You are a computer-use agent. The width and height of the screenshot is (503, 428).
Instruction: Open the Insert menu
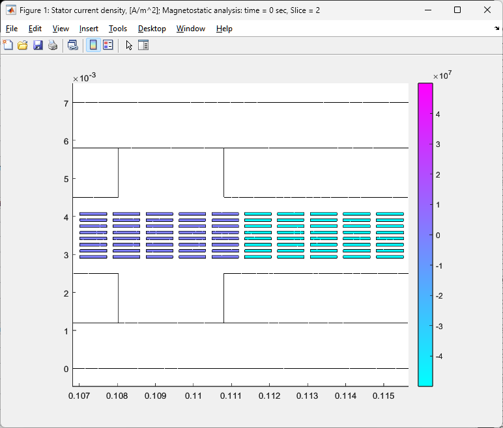pyautogui.click(x=89, y=29)
